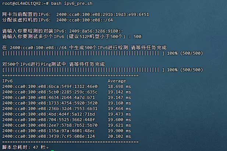Select address 2400:cca0:100:e08:2ee7:57b8:7b52:5b70
The width and height of the screenshot is (227, 151).
pyautogui.click(x=50, y=125)
